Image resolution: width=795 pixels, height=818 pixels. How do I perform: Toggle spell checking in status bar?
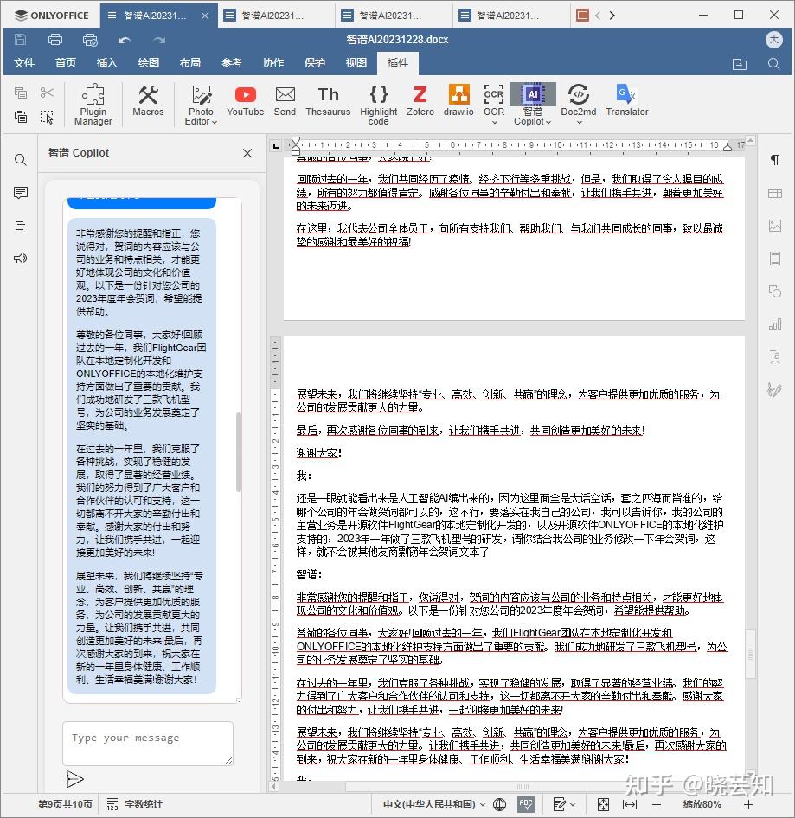coord(526,804)
